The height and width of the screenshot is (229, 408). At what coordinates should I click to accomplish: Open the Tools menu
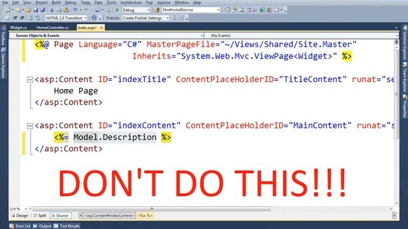point(112,3)
